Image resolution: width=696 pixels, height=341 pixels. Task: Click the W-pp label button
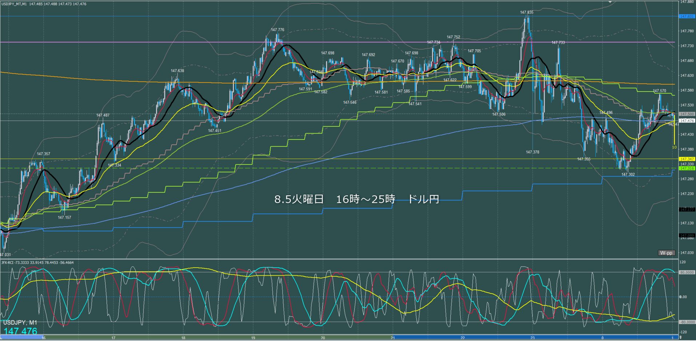(x=667, y=253)
